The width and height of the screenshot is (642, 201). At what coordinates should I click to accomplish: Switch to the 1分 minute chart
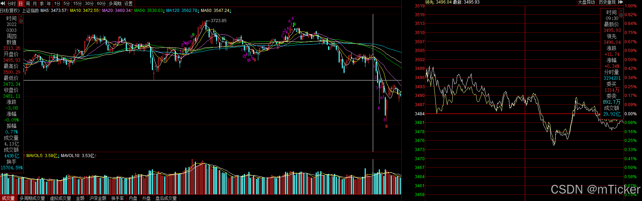tap(57, 3)
